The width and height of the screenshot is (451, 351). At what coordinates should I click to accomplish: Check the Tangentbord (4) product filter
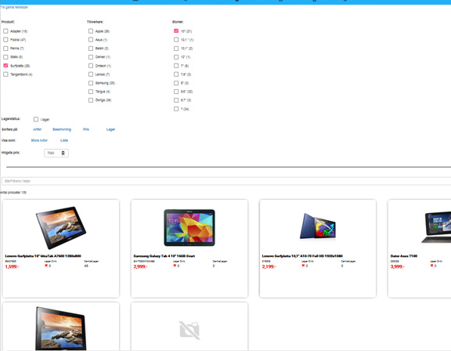coord(5,74)
